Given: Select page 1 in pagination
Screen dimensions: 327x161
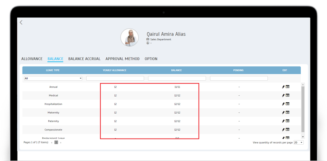Looking at the screenshot, I should click(56, 143).
